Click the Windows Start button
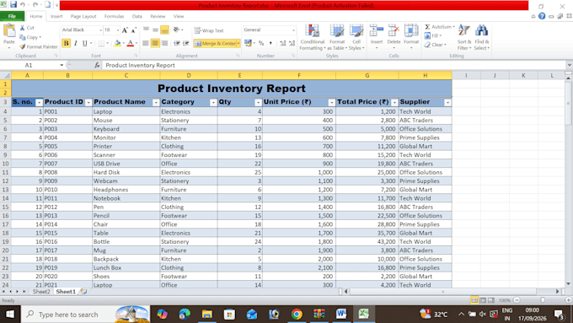The width and height of the screenshot is (573, 323). pyautogui.click(x=10, y=315)
